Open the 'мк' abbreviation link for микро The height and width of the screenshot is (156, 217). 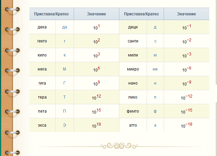[155, 69]
